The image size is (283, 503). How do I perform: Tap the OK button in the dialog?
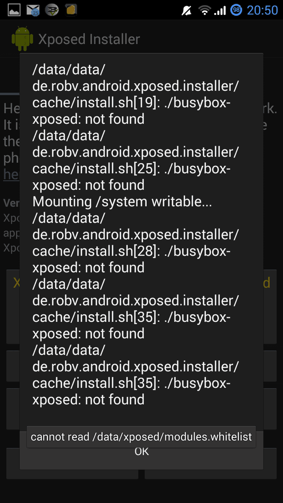click(x=141, y=451)
